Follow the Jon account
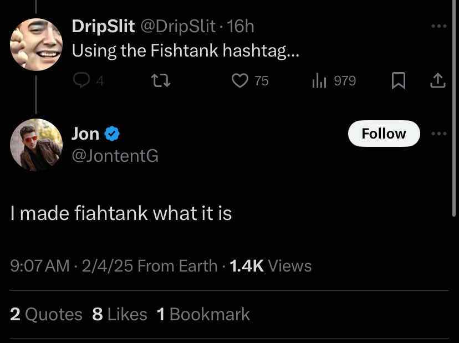Viewport: 459px width, 343px height. click(384, 134)
